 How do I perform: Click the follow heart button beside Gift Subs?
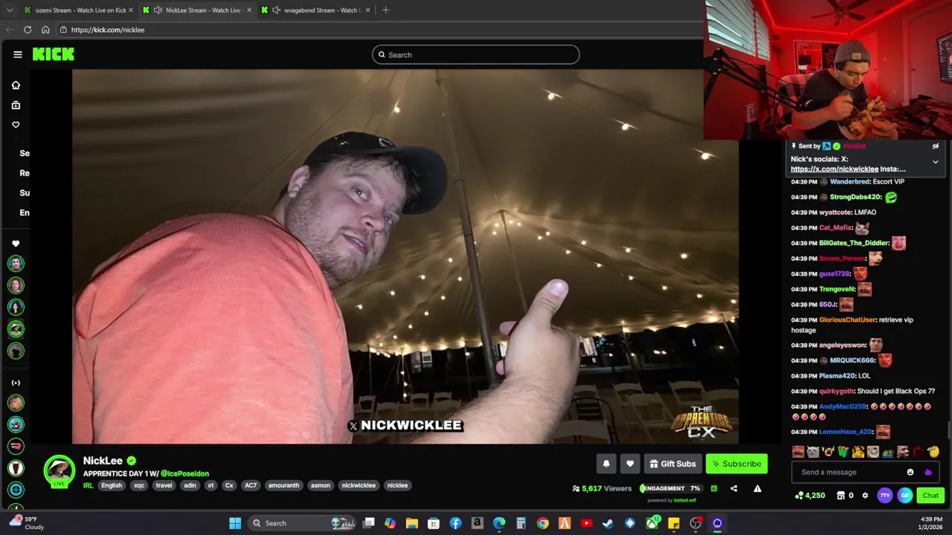(630, 464)
